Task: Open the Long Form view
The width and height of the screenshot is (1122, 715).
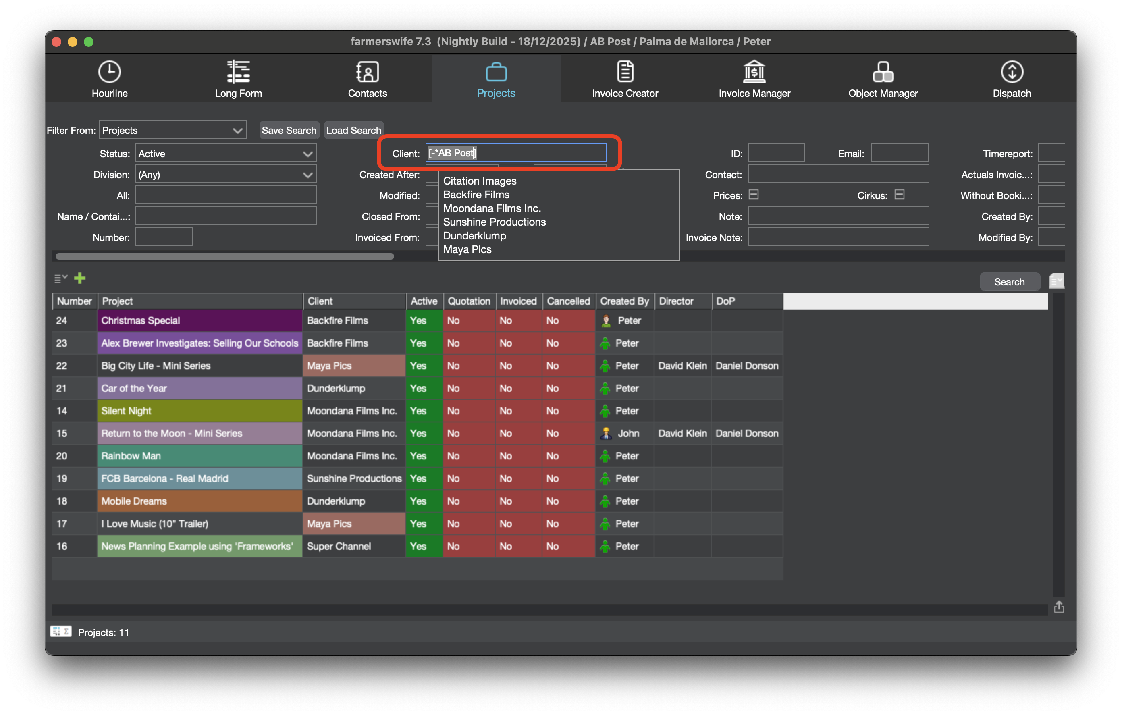Action: click(x=238, y=79)
